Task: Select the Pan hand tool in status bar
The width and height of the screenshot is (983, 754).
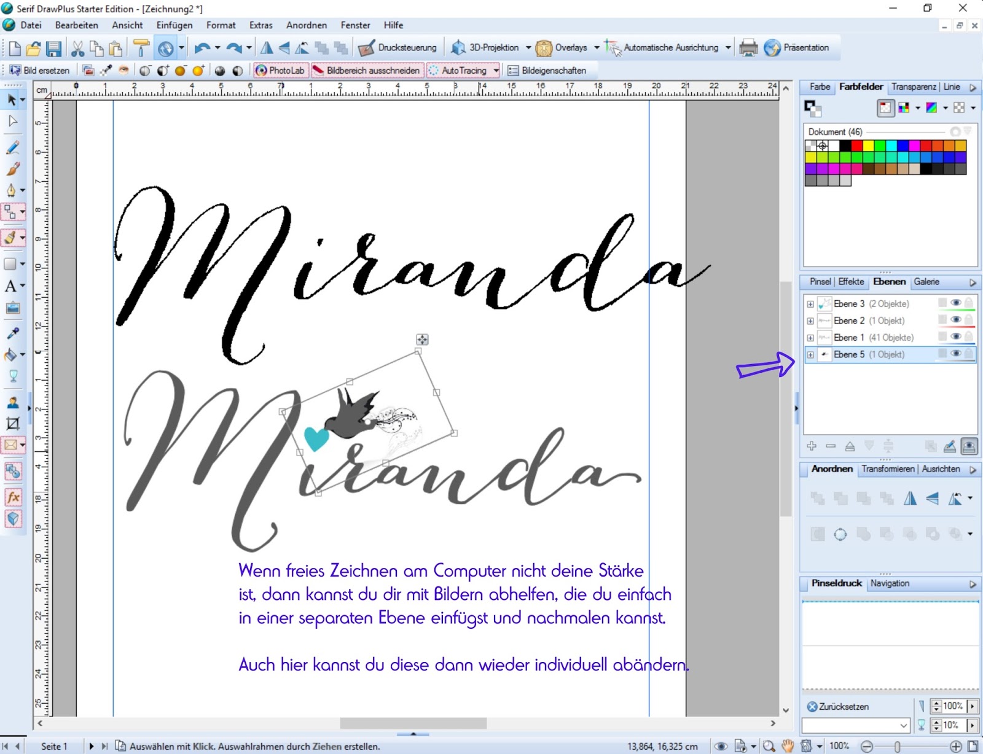Action: [788, 747]
